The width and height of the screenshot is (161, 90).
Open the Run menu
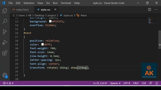[55, 3]
